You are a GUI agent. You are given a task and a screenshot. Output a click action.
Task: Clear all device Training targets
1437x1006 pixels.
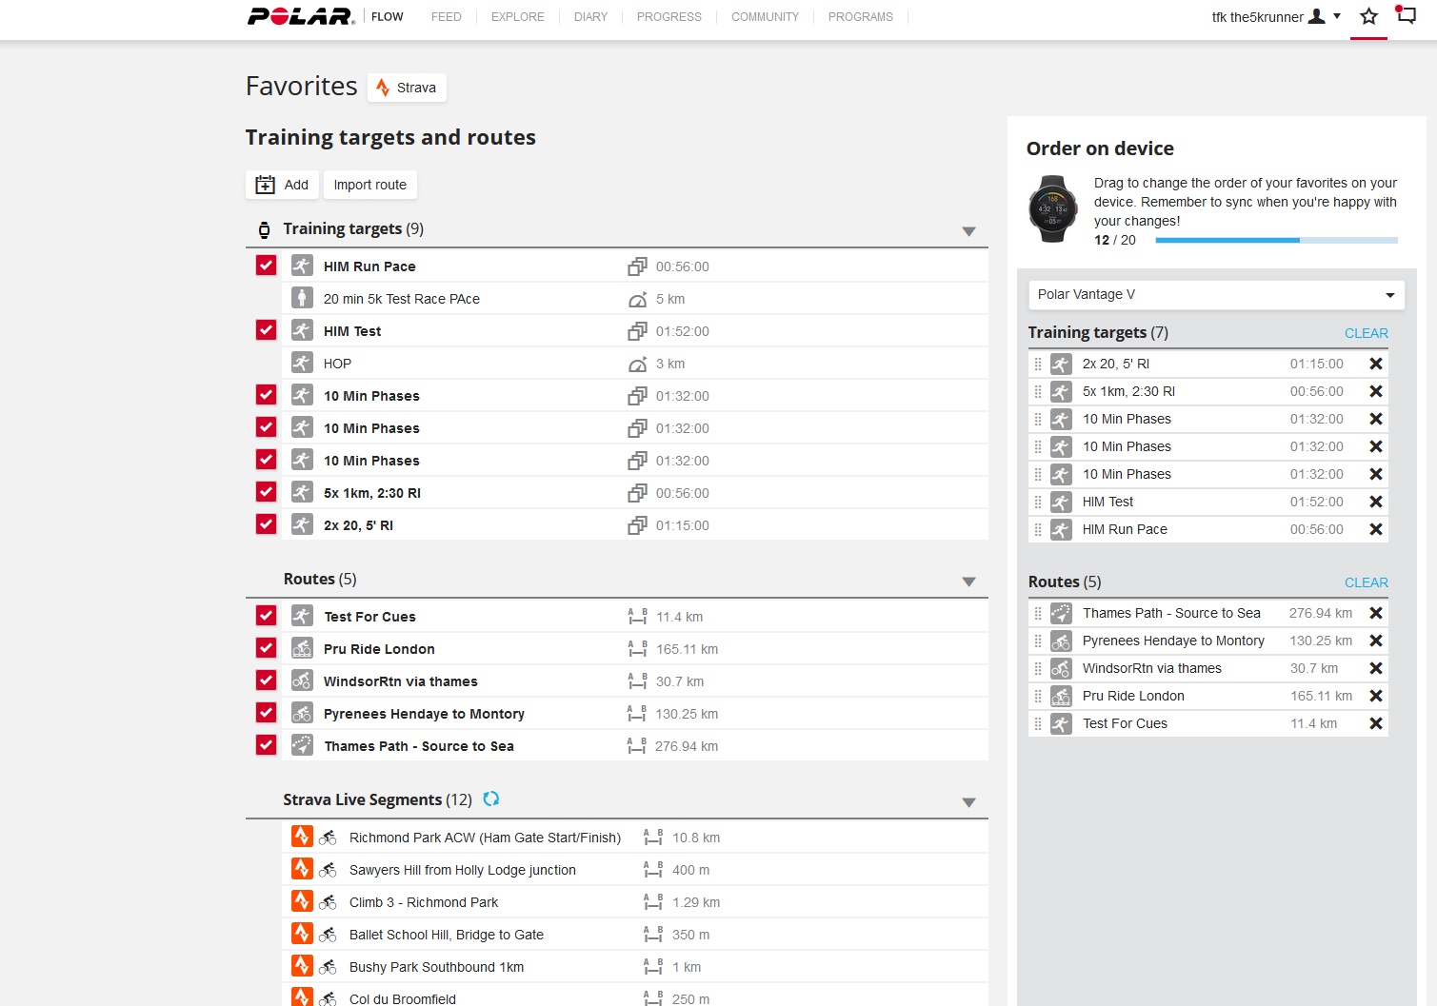point(1366,333)
